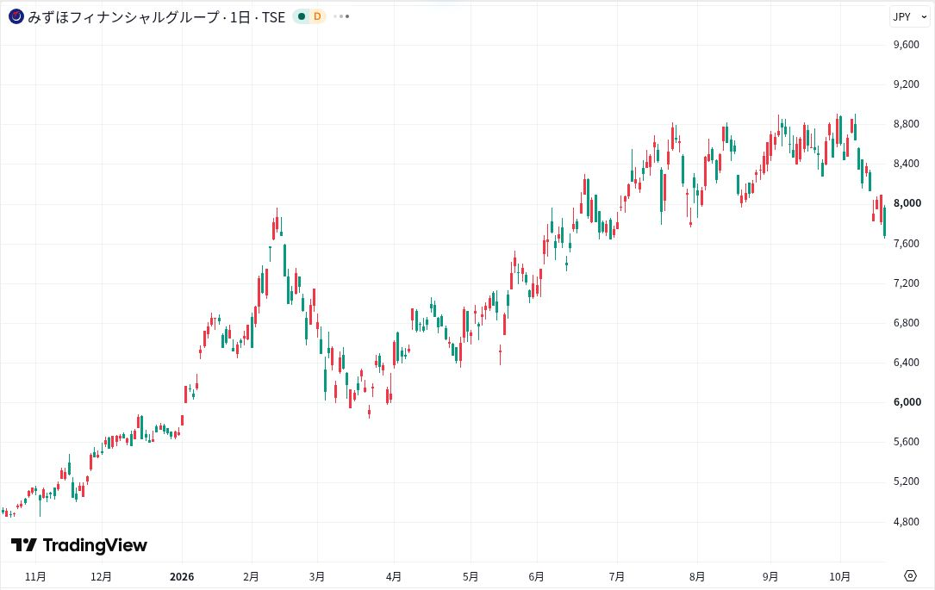Click the green market status dot

point(302,16)
